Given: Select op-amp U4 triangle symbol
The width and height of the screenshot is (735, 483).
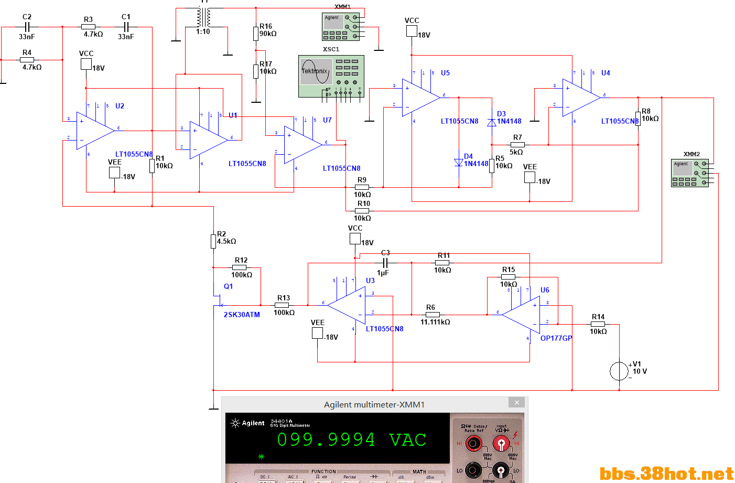Looking at the screenshot, I should point(581,98).
